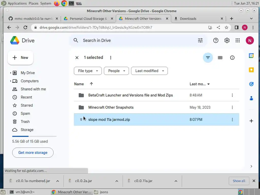
Task: Switch to grid layout view
Action: [220, 58]
